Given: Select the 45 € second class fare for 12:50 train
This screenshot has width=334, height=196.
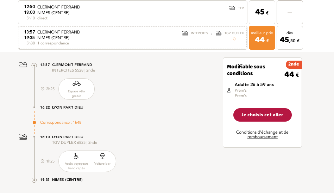Looking at the screenshot, I should click(x=262, y=12).
